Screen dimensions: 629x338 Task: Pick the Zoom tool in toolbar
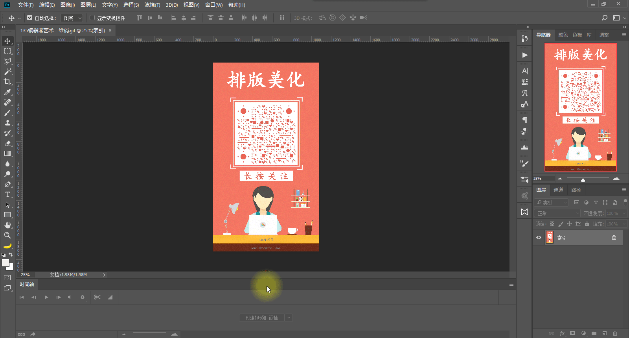pyautogui.click(x=7, y=235)
